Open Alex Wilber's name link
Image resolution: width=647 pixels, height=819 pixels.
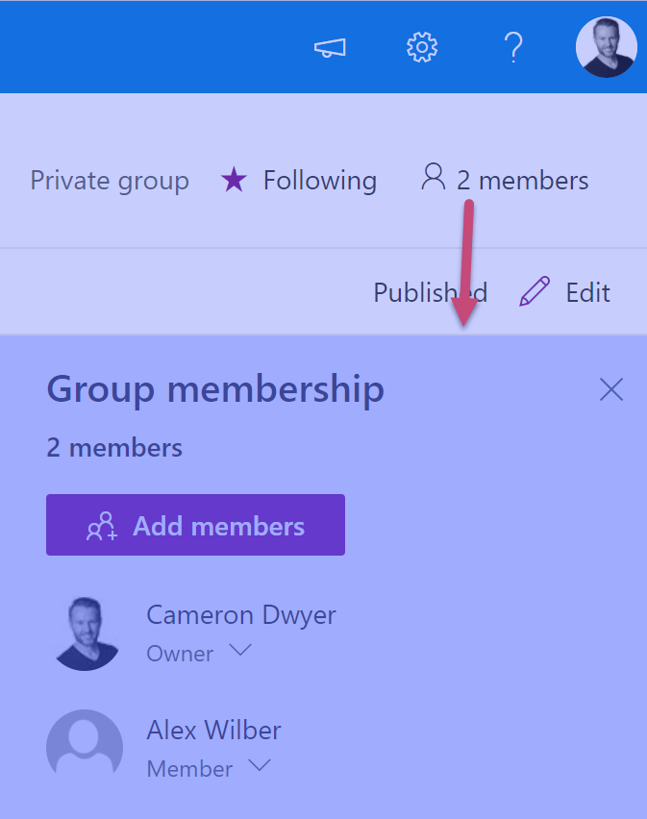point(213,730)
